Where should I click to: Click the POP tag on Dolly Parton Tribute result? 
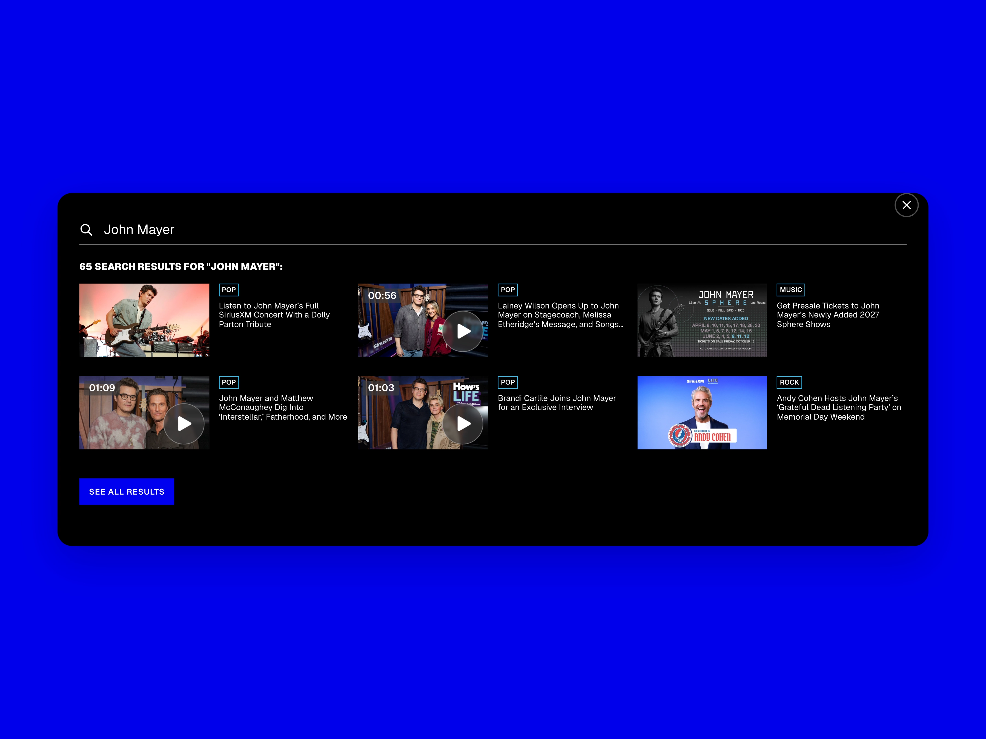(229, 290)
